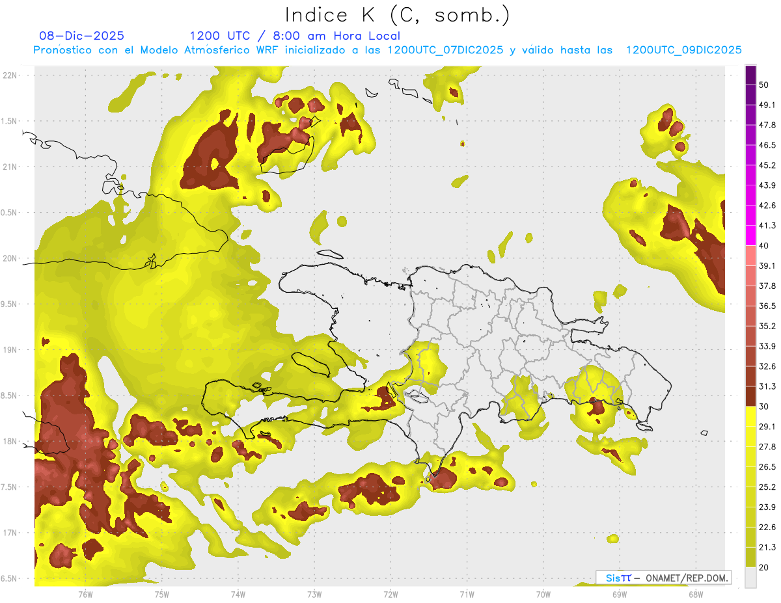The width and height of the screenshot is (781, 603).
Task: Click the legend value "30"
Action: coord(764,407)
